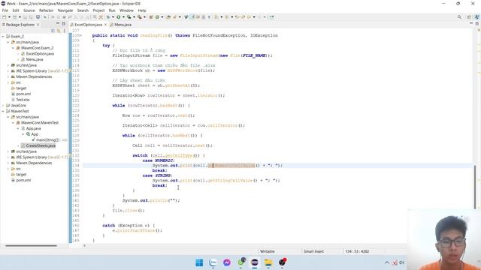Screen dimensions: 481x270
Task: Close the Package Explorer tab
Action: [38, 25]
